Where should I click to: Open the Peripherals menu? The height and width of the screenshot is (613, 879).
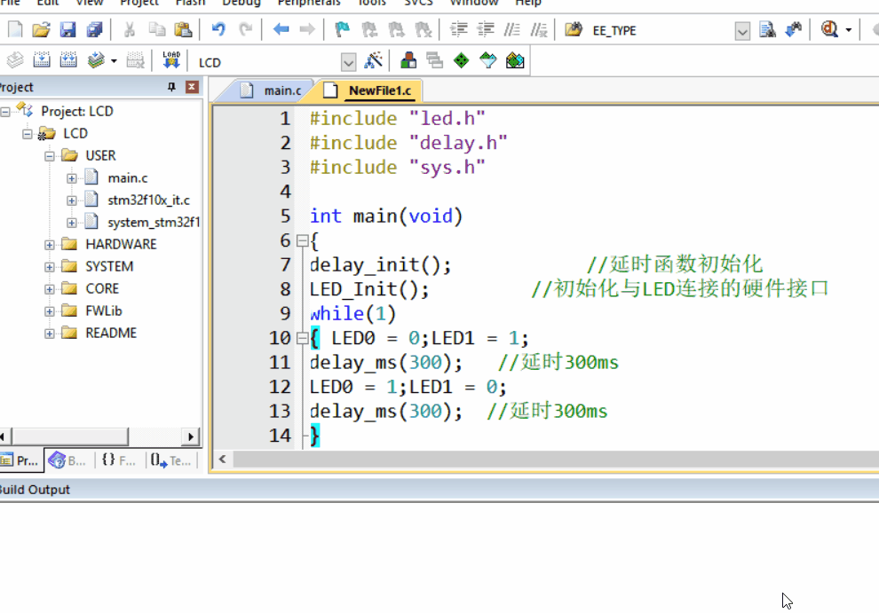click(x=308, y=4)
